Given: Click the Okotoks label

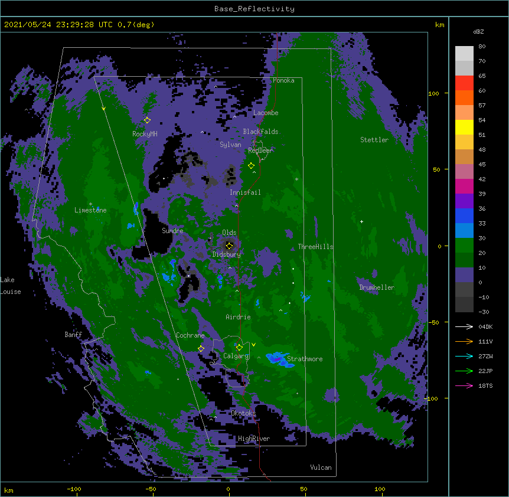Looking at the screenshot, I should pos(243,413).
